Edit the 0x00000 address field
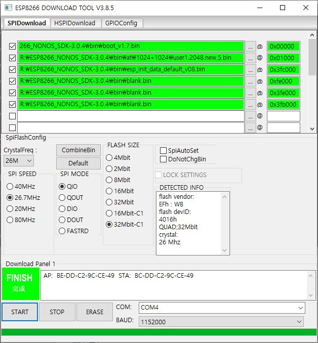318x343 pixels. click(x=284, y=47)
